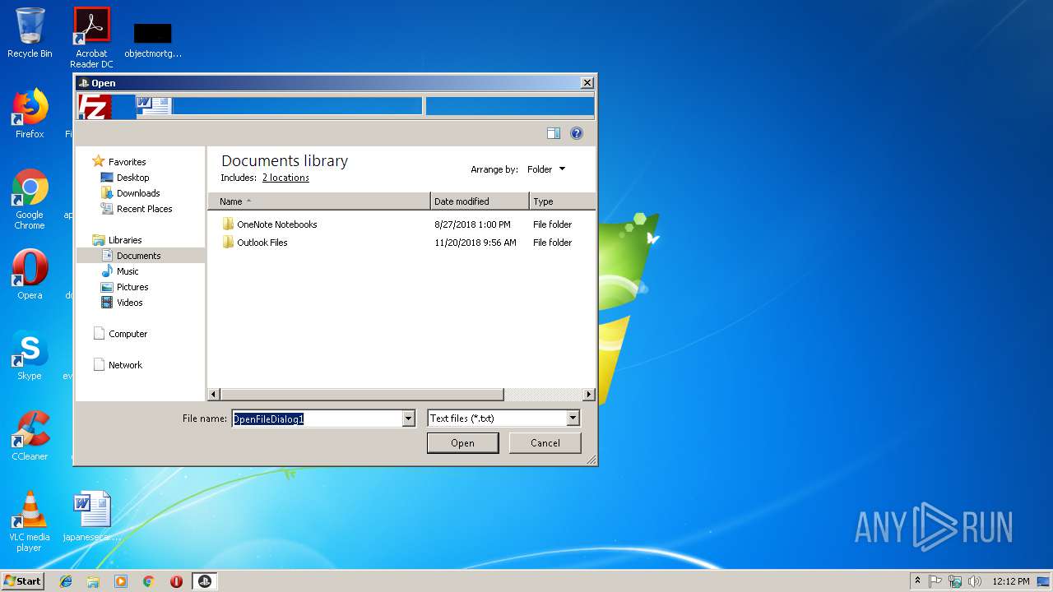Click the Show desktop button by clock
Viewport: 1053px width, 592px height.
point(1044,581)
